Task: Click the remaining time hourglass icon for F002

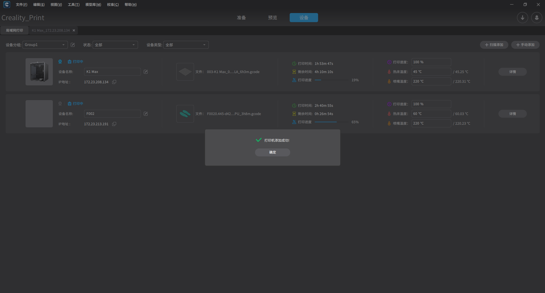Action: click(x=294, y=114)
